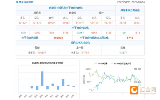This screenshot has height=100, width=160.
Task: Click the 商业类与投机类未平仓合约仓位 header
Action: point(66,8)
